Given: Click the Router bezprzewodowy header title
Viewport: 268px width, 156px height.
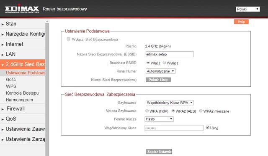Looking at the screenshot, I should coord(65,9).
